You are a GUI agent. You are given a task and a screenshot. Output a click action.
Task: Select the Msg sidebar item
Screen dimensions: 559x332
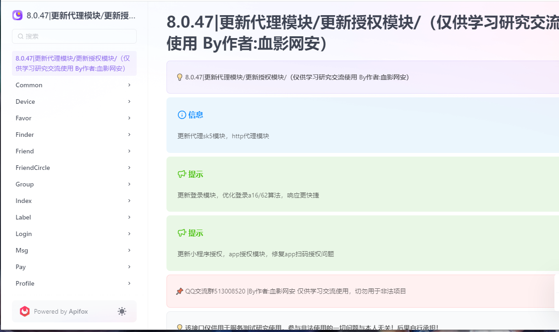point(21,250)
